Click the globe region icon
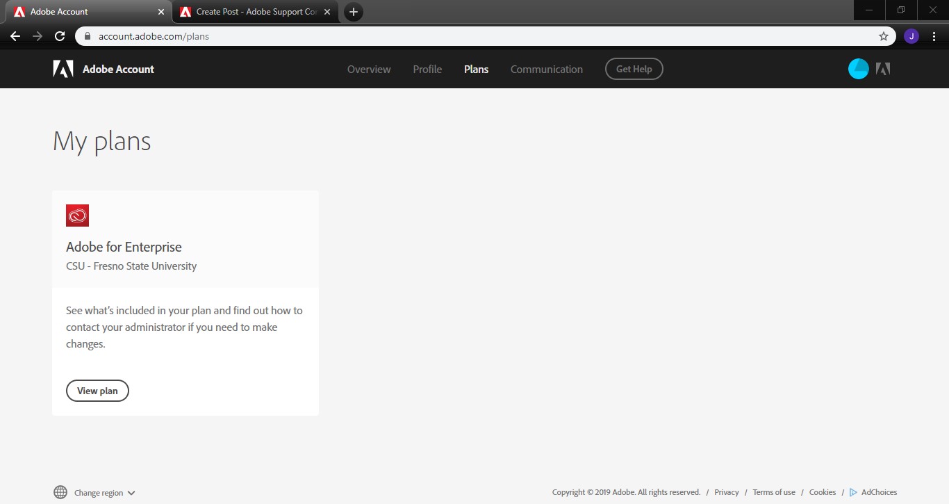The height and width of the screenshot is (504, 949). tap(60, 492)
